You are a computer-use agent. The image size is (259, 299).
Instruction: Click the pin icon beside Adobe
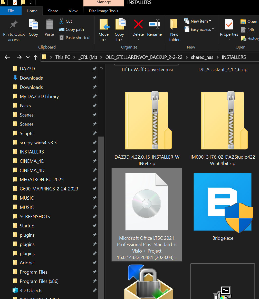[x=95, y=263]
